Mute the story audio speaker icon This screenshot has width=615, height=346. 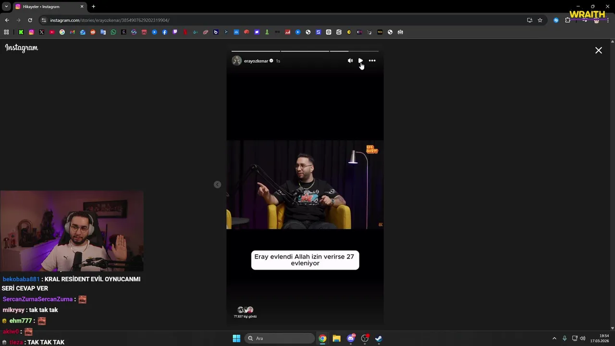[350, 61]
